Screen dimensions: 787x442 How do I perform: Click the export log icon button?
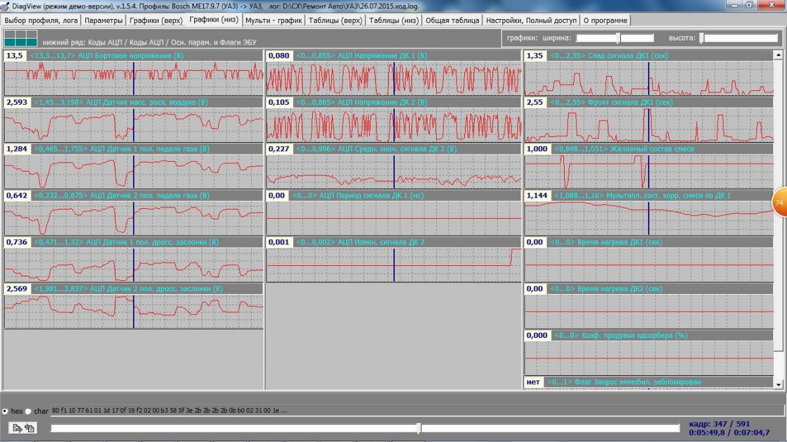tap(16, 428)
